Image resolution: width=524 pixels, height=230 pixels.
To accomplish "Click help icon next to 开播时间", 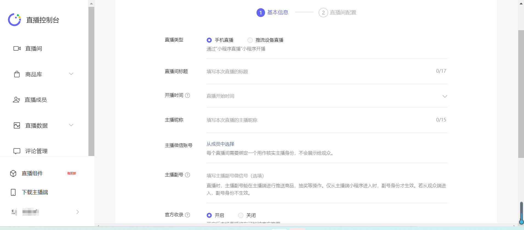I will tap(187, 95).
